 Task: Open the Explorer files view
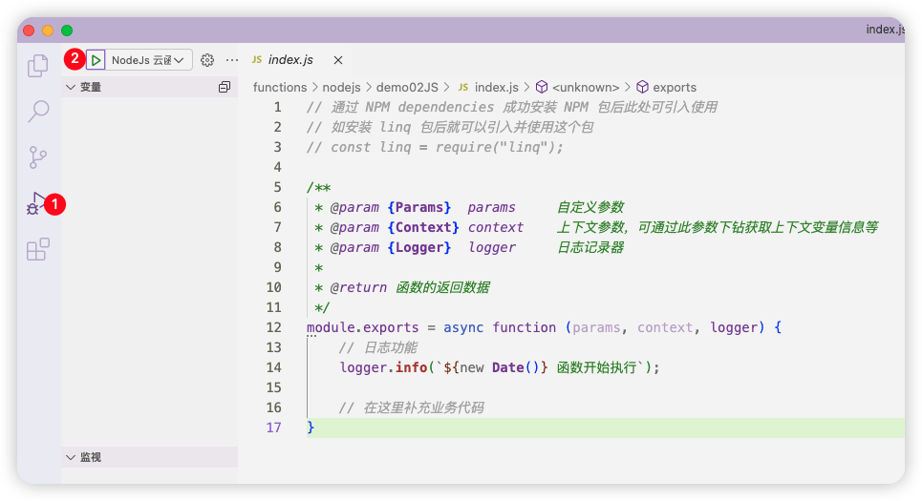point(38,65)
